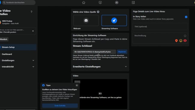Click the red fundraiser icon in description
The image size is (195, 110).
click(x=185, y=41)
